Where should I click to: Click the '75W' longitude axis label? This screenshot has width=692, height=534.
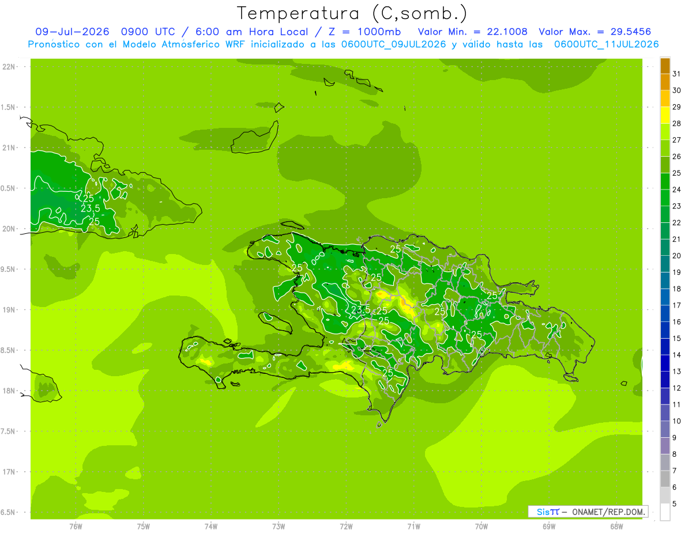[x=144, y=527]
